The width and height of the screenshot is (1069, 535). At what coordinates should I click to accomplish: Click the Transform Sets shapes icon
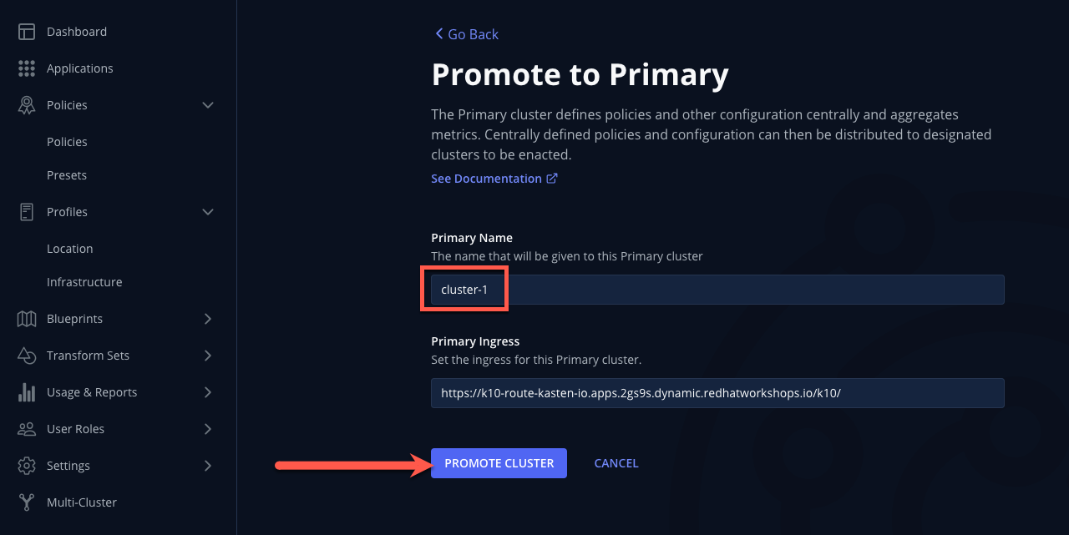[27, 356]
